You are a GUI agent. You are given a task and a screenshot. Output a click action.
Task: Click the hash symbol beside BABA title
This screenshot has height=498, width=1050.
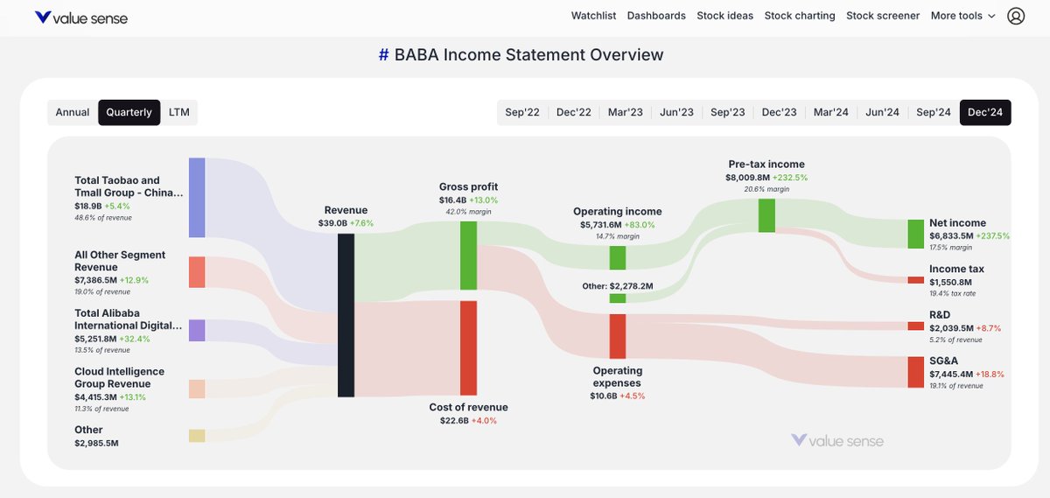pos(383,54)
